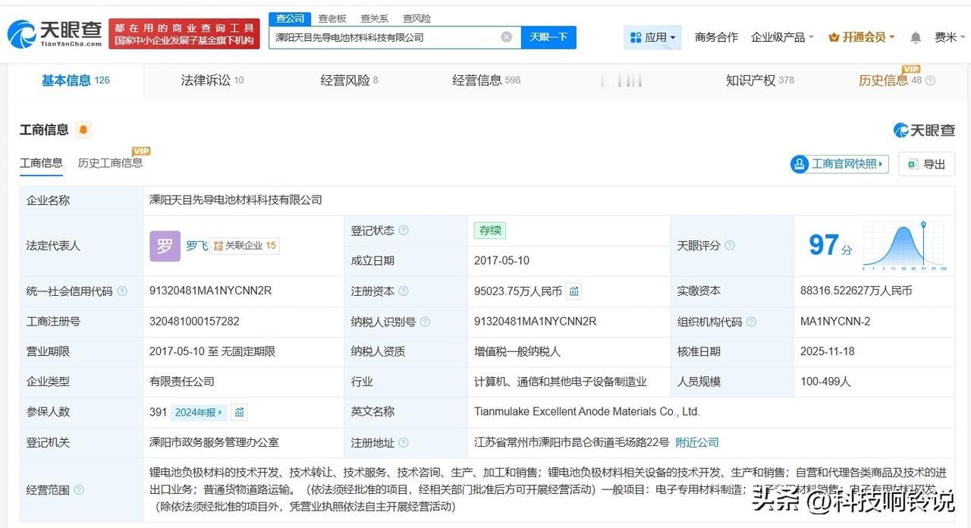This screenshot has width=971, height=528.
Task: Click the orange bell next to 工商信息 heading
Action: (83, 130)
